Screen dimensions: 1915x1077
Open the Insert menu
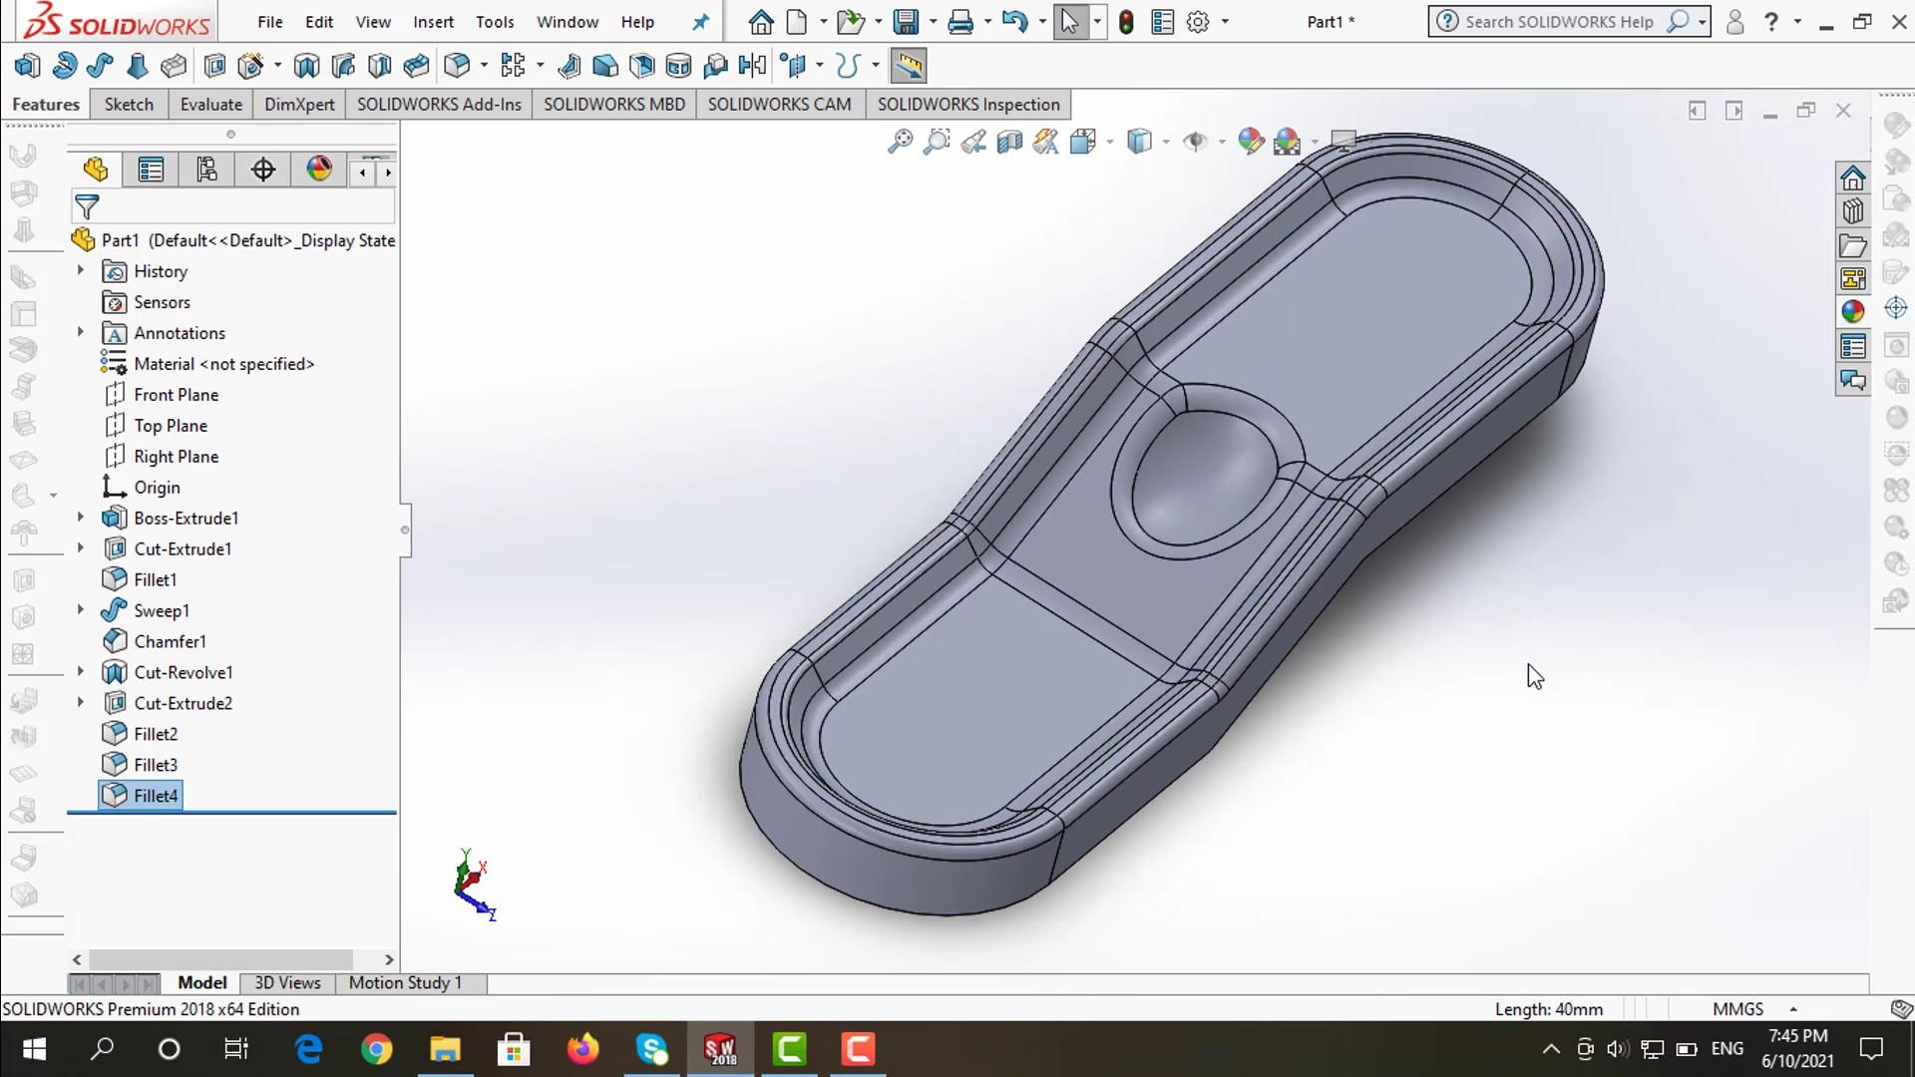tap(433, 22)
